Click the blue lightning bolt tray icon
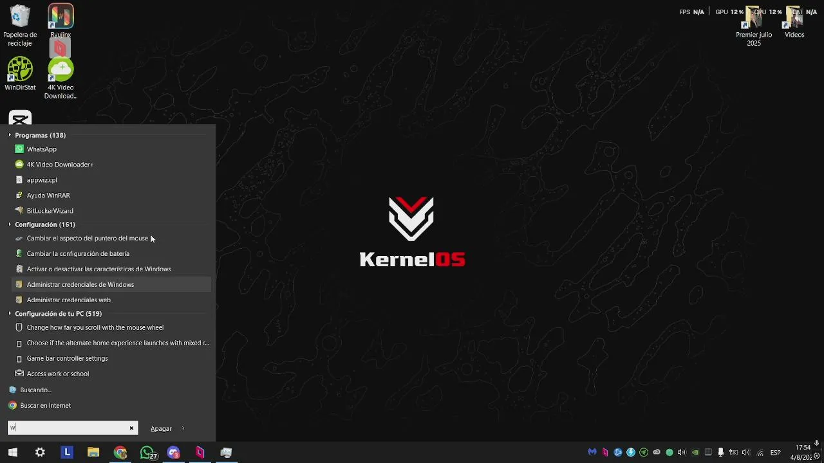824x463 pixels. 631,452
